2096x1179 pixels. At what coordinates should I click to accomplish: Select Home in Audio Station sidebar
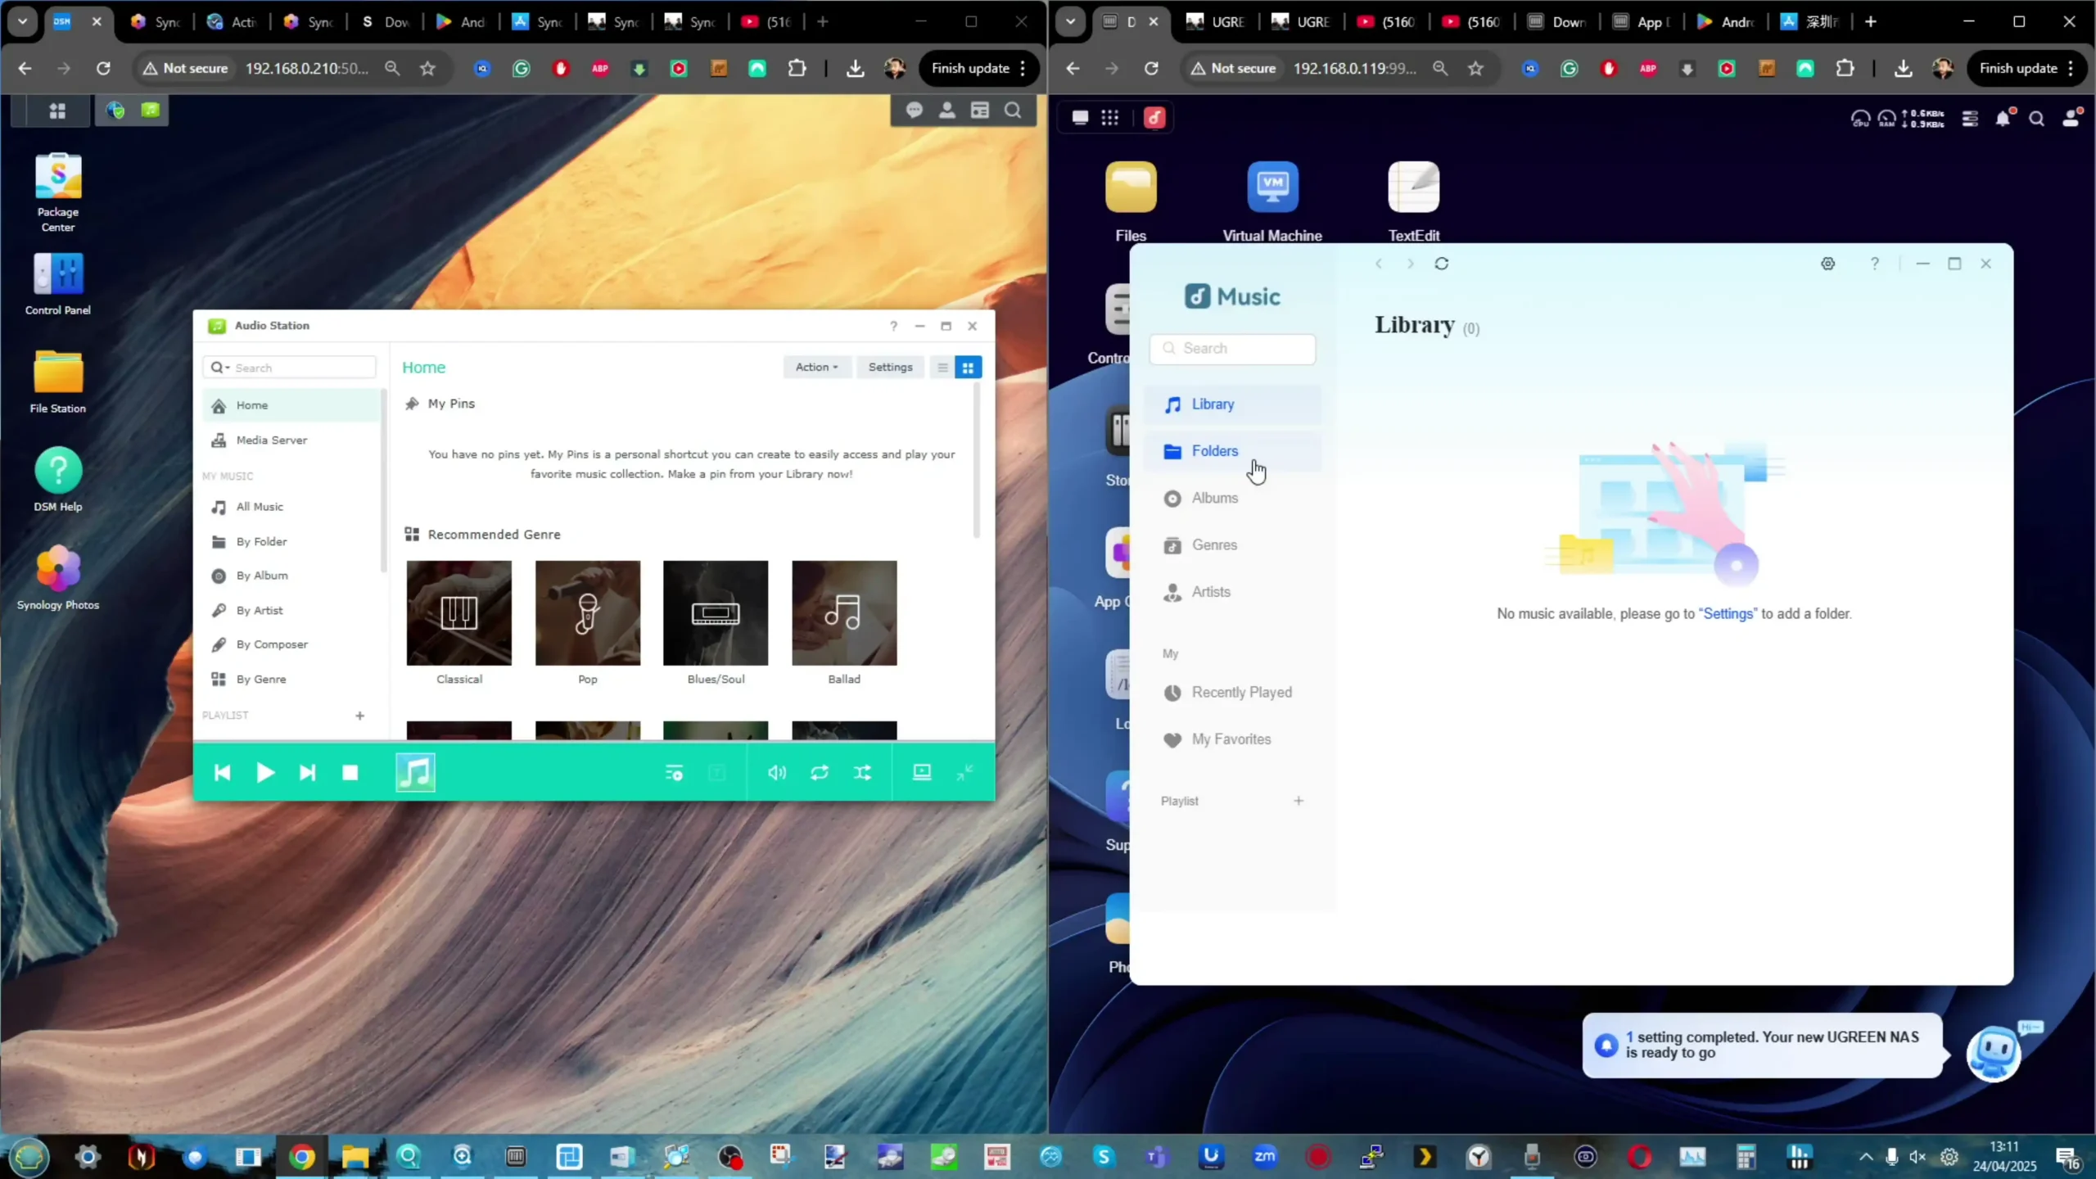point(291,405)
